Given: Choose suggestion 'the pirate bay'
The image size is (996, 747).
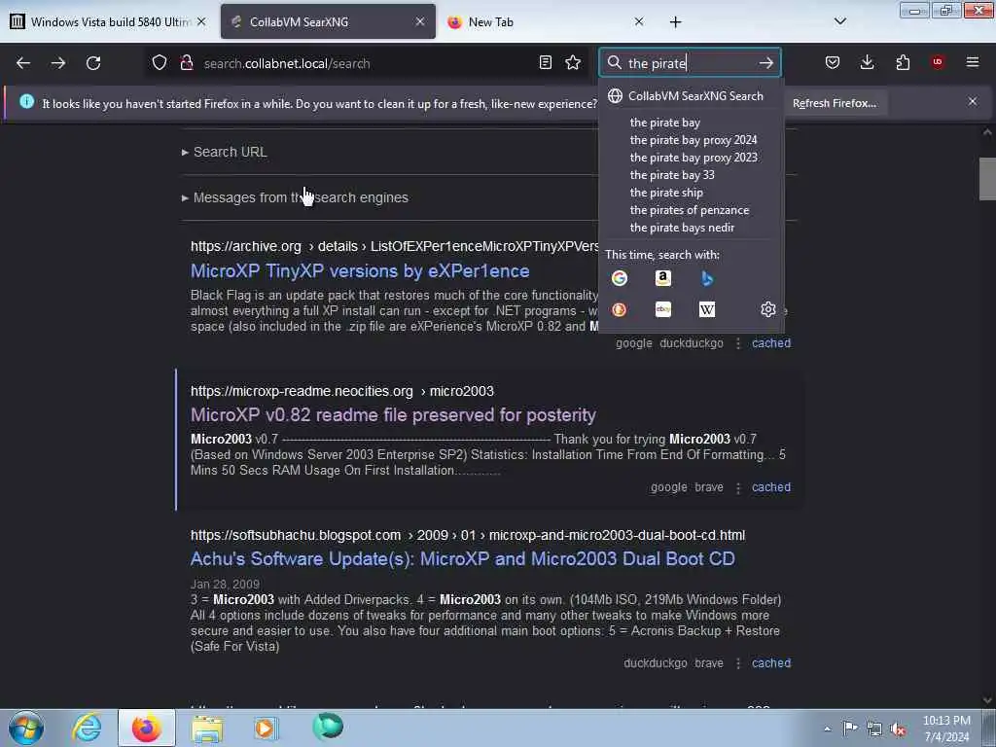Looking at the screenshot, I should (692, 123).
